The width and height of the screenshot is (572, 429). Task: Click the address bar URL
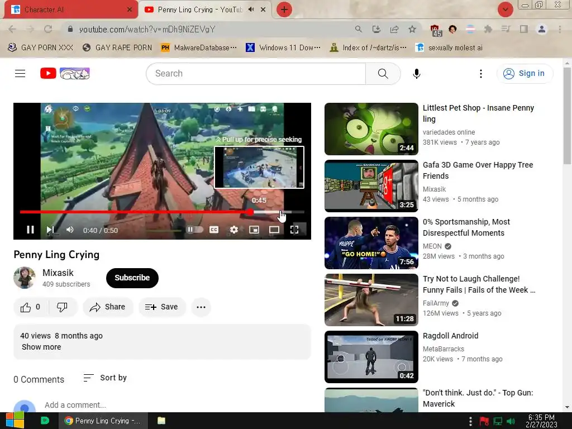147,29
